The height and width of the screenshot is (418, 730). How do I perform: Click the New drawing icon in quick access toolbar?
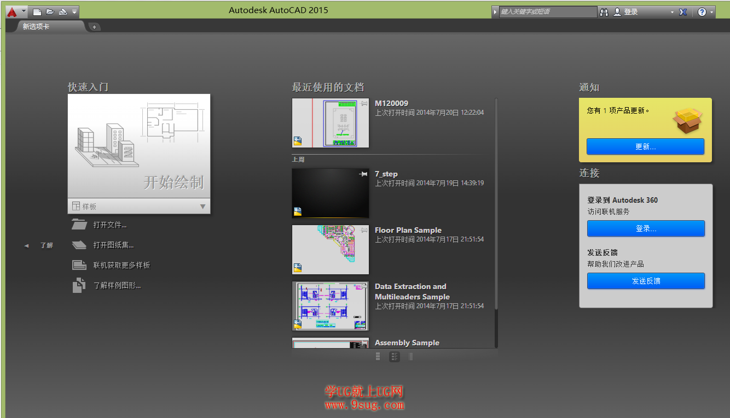pyautogui.click(x=37, y=11)
